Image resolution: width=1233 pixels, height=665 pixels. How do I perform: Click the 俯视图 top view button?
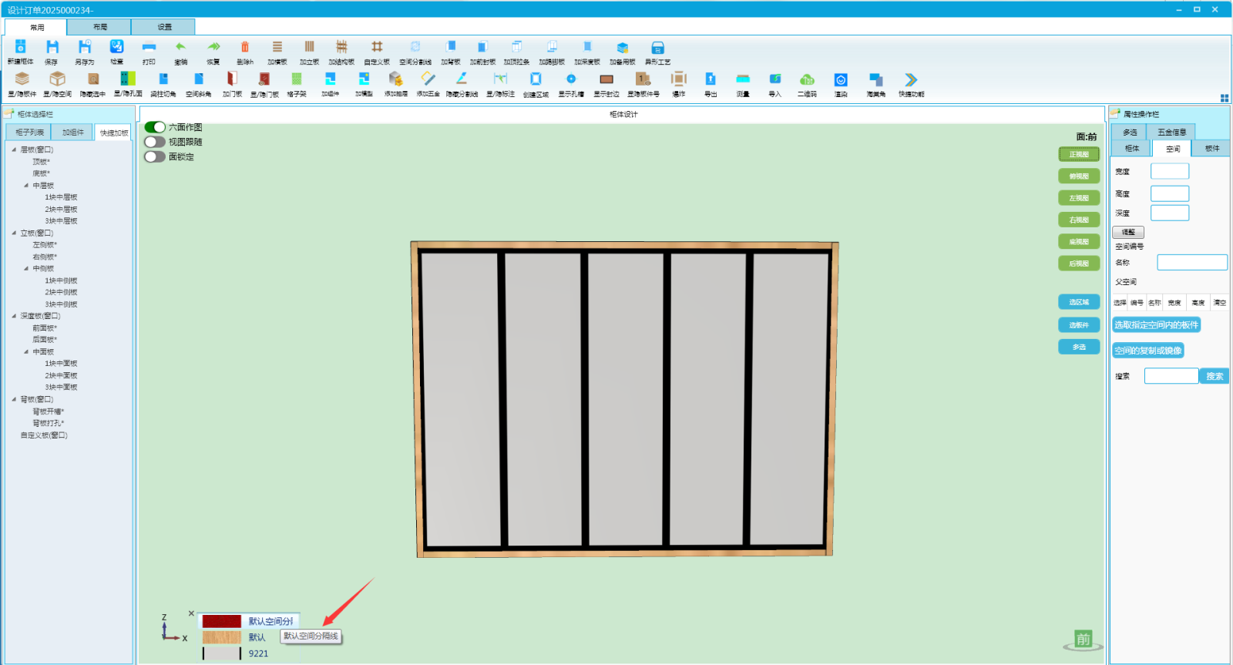[1079, 176]
